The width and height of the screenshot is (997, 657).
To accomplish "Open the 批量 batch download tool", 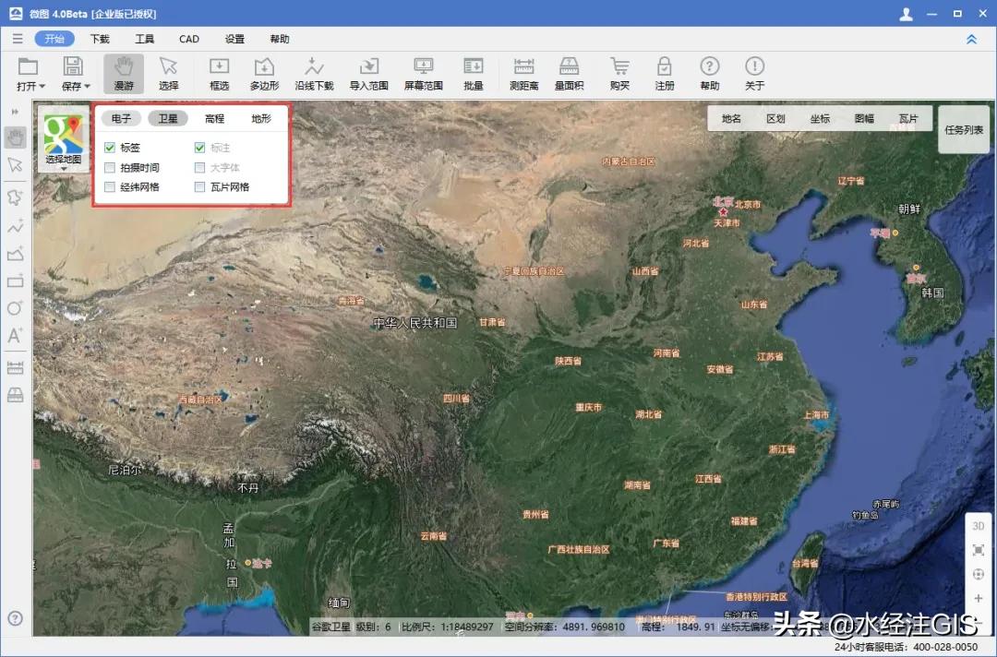I will (473, 74).
